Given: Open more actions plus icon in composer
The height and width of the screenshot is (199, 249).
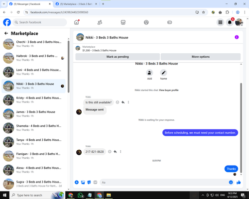Looking at the screenshot, I should pos(77,183).
